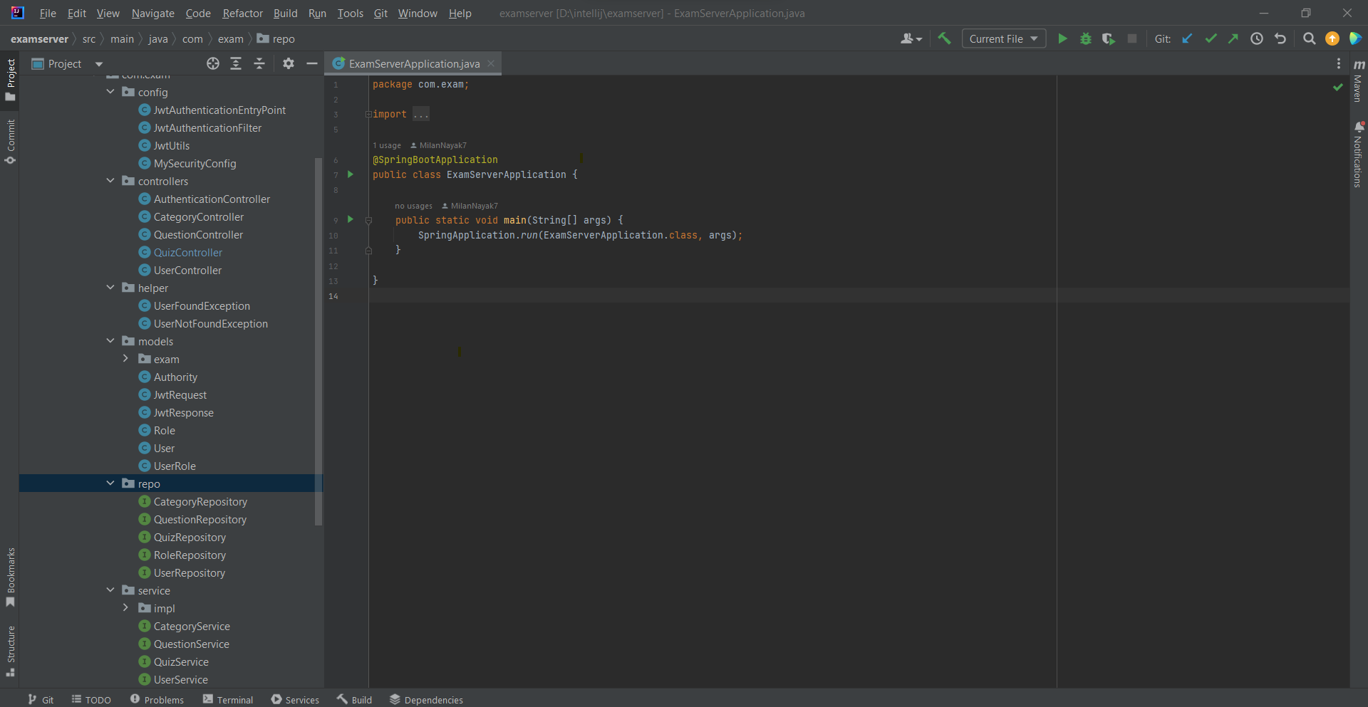This screenshot has width=1368, height=707.
Task: Collapse the repo folder in Project tree
Action: pyautogui.click(x=111, y=483)
